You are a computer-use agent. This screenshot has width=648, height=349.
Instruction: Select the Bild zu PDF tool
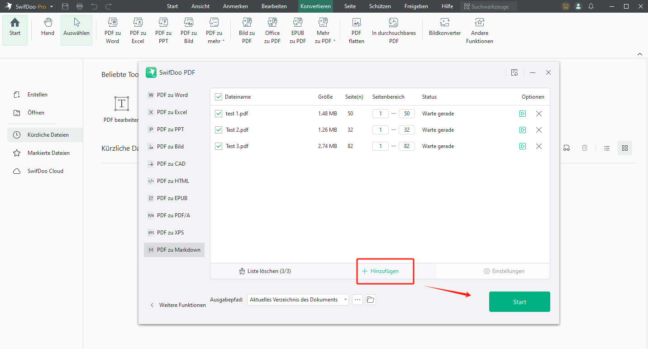[x=247, y=31]
